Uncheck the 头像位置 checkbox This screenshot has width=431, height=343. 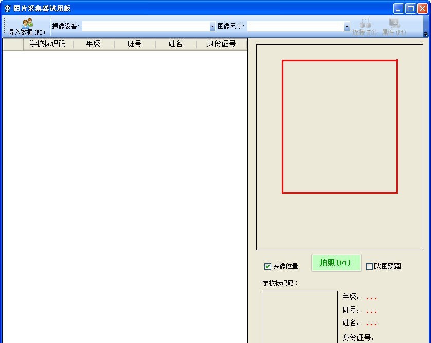267,266
